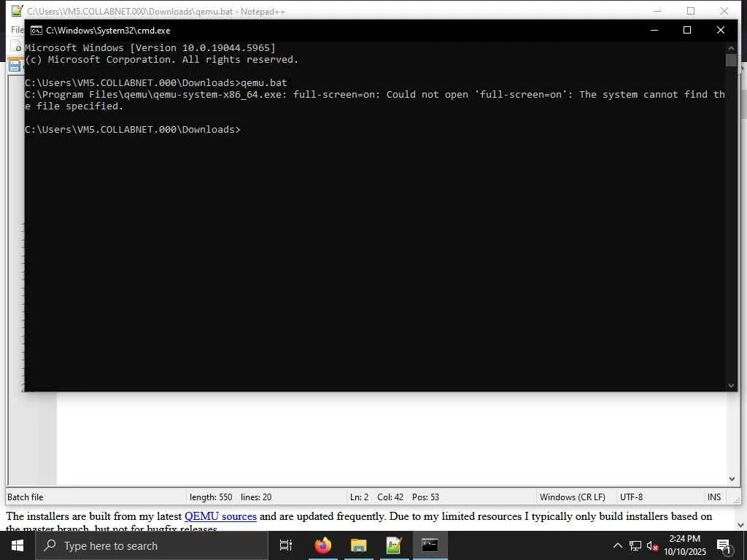Viewport: 747px width, 560px height.
Task: Click the cmd scrollbar up arrow
Action: pos(731,48)
